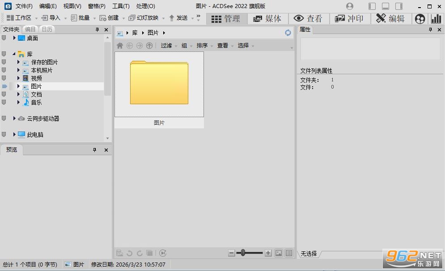Open the 处理(O) menu

coord(146,6)
